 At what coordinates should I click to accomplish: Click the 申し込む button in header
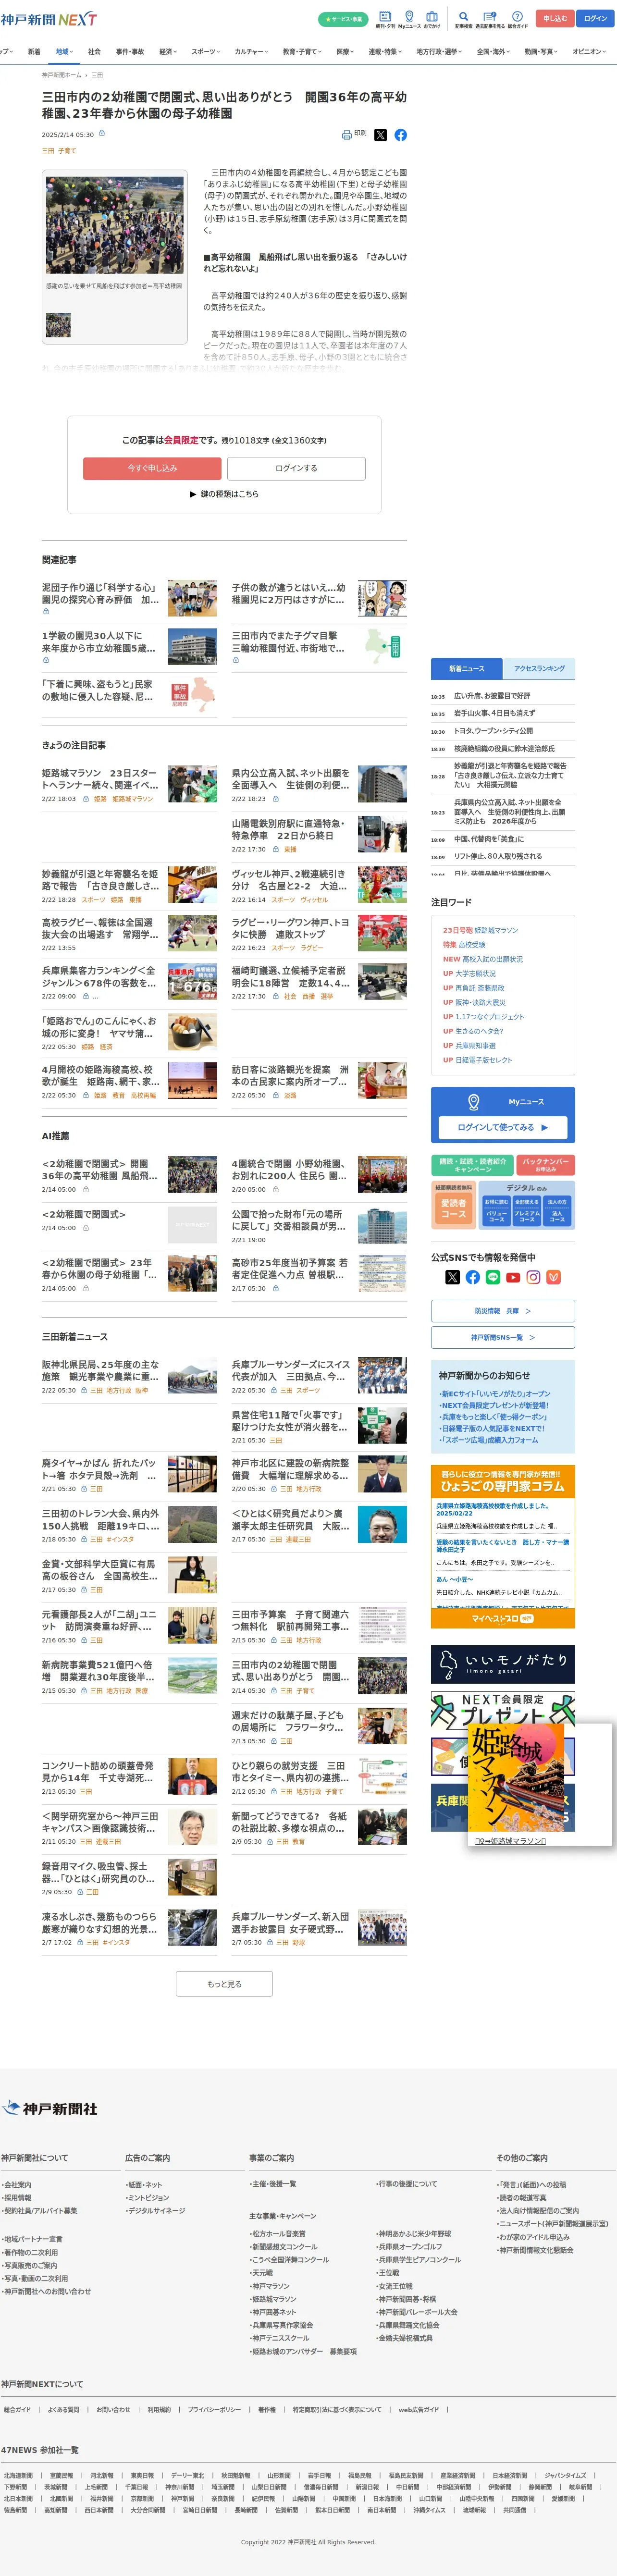555,18
